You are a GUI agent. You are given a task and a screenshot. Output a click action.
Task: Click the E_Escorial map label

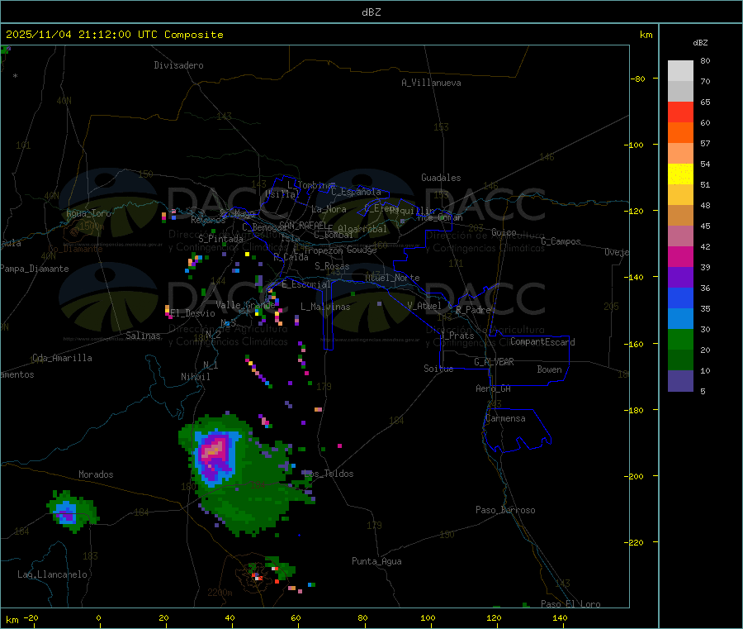pos(306,284)
